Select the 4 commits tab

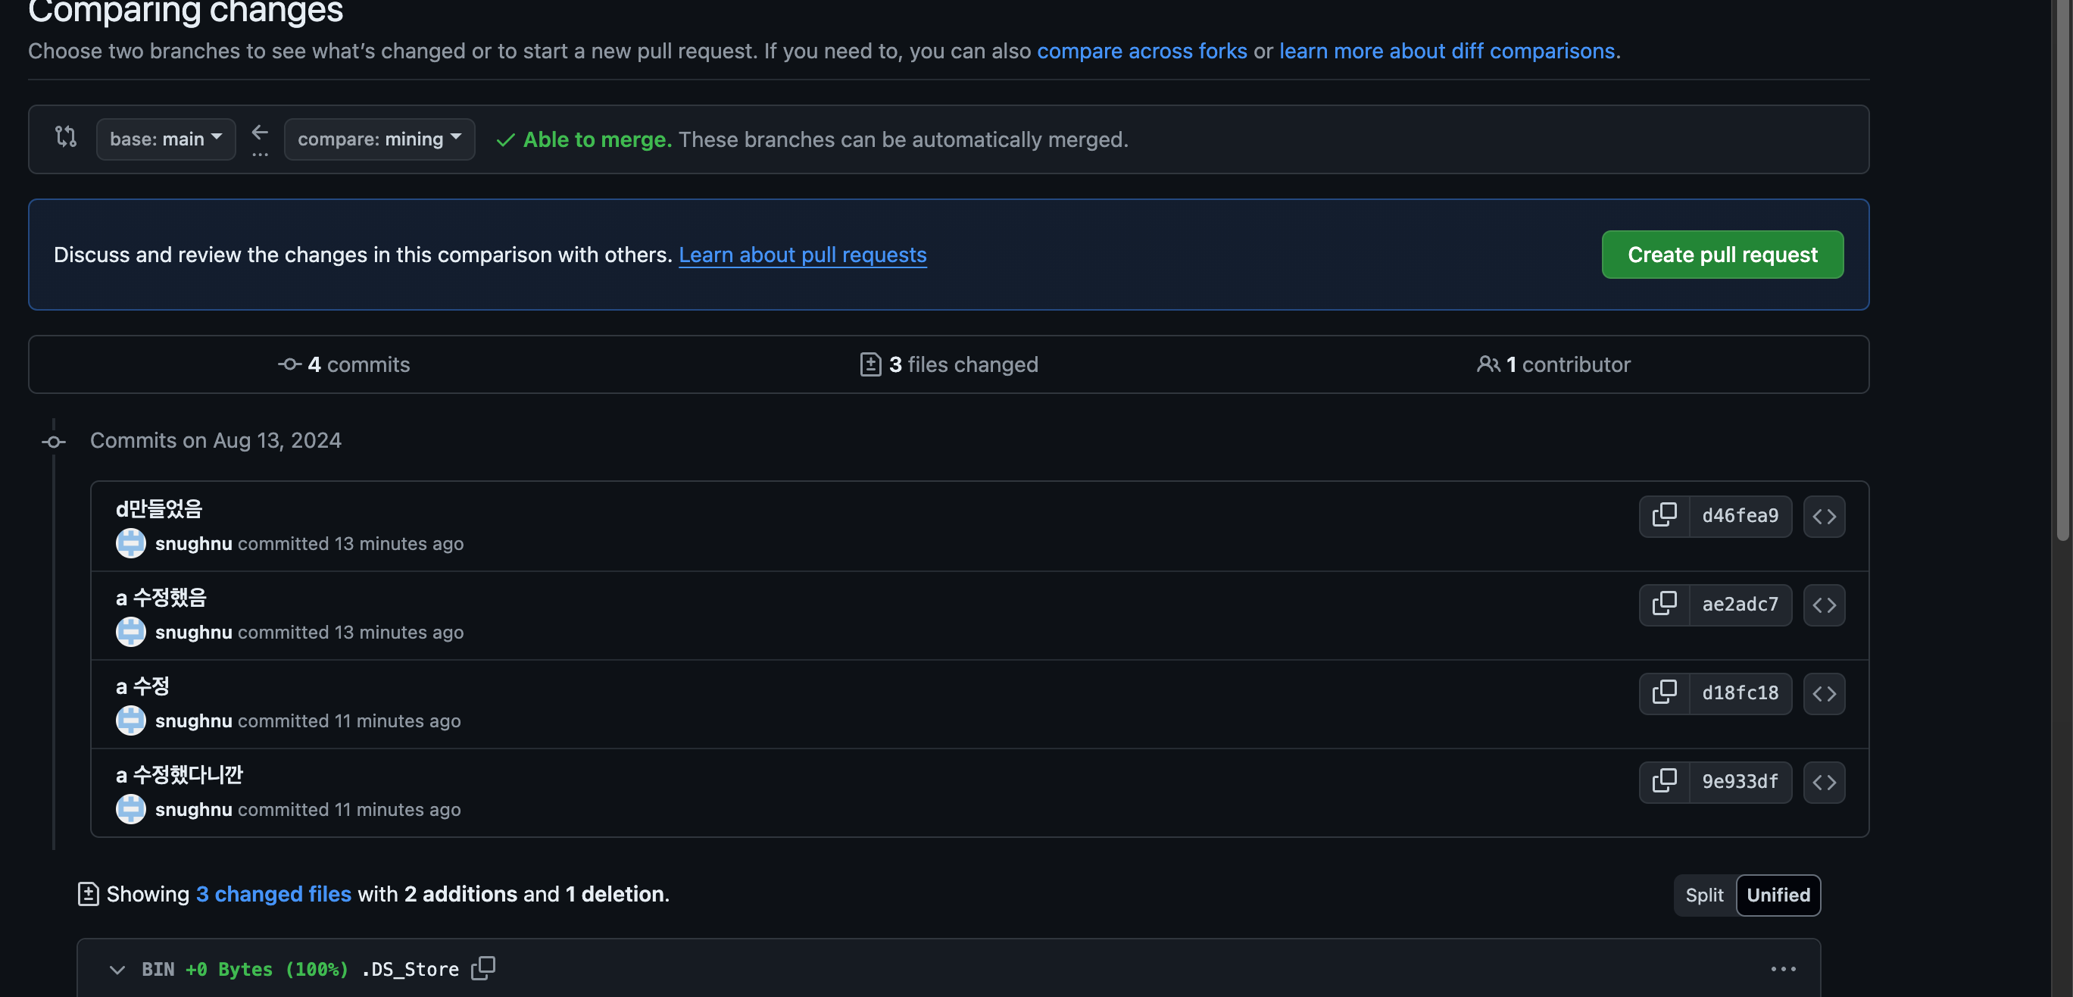pyautogui.click(x=344, y=364)
